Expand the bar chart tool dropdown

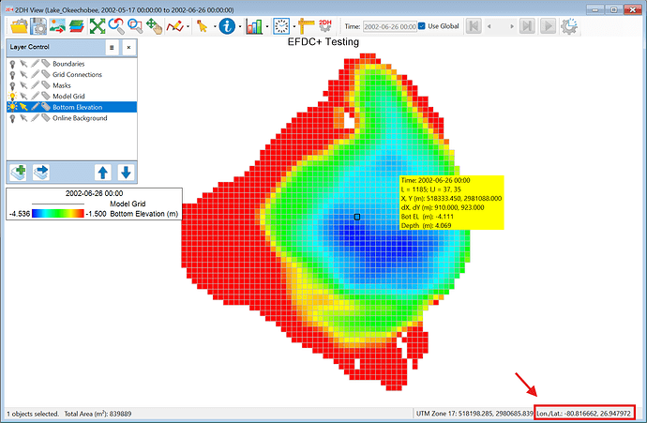point(267,27)
